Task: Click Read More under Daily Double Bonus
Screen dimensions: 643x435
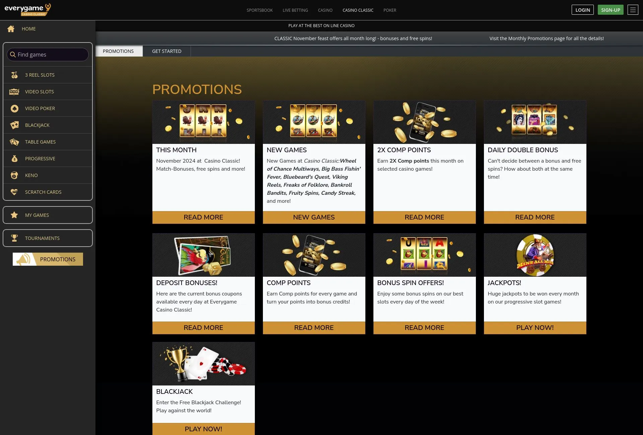Action: (x=535, y=217)
